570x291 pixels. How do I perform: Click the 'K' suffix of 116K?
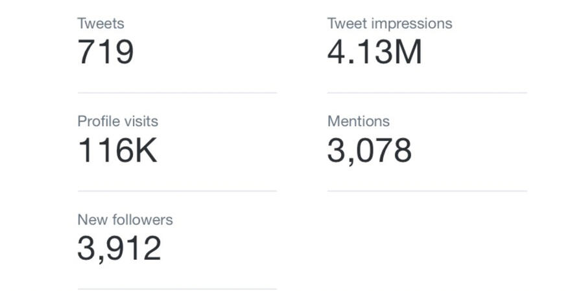[x=146, y=150]
